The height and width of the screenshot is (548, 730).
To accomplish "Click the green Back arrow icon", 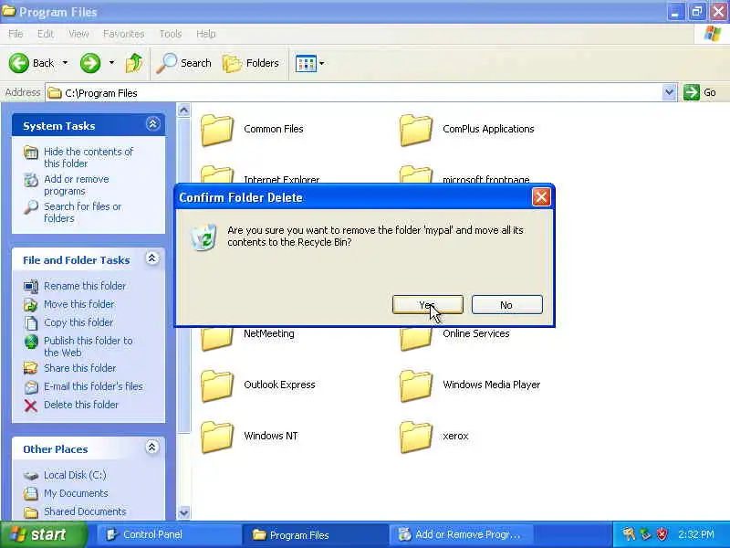I will (18, 63).
